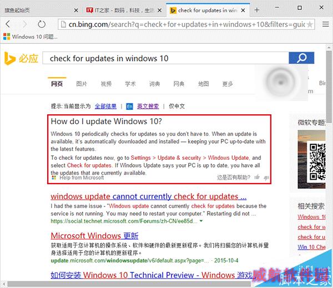Image resolution: width=333 pixels, height=288 pixels.
Task: Click the forward navigation arrow
Action: click(24, 24)
